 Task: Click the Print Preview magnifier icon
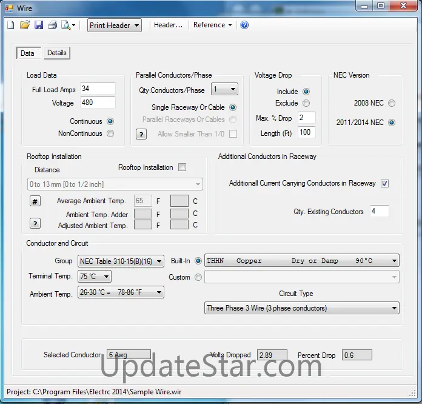(65, 25)
